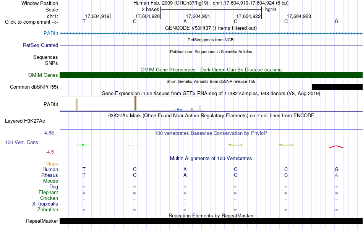Click base A in the complement row
This screenshot has height=230, width=363.
click(x=185, y=22)
